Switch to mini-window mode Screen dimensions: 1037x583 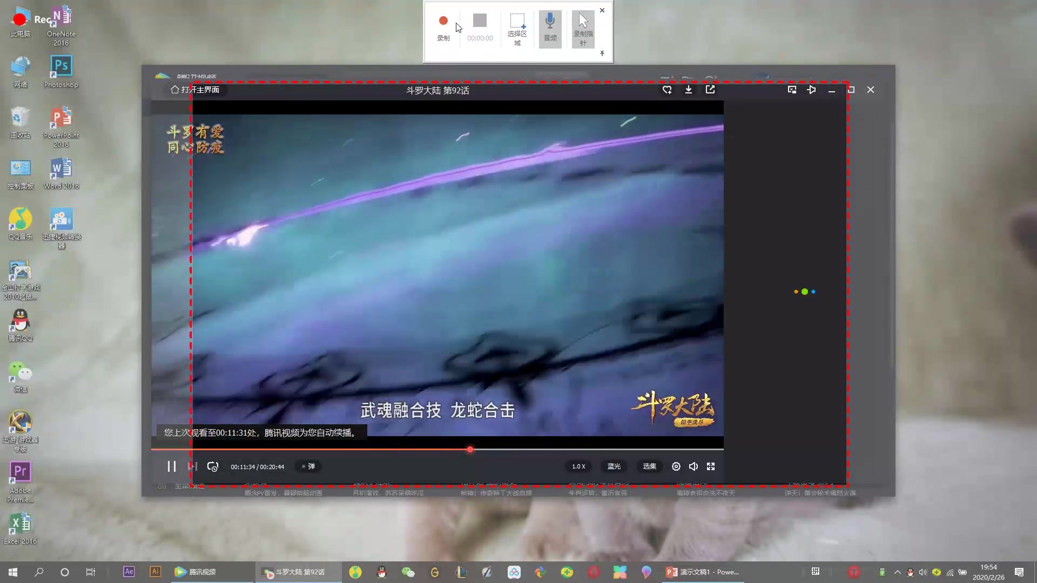coord(792,90)
